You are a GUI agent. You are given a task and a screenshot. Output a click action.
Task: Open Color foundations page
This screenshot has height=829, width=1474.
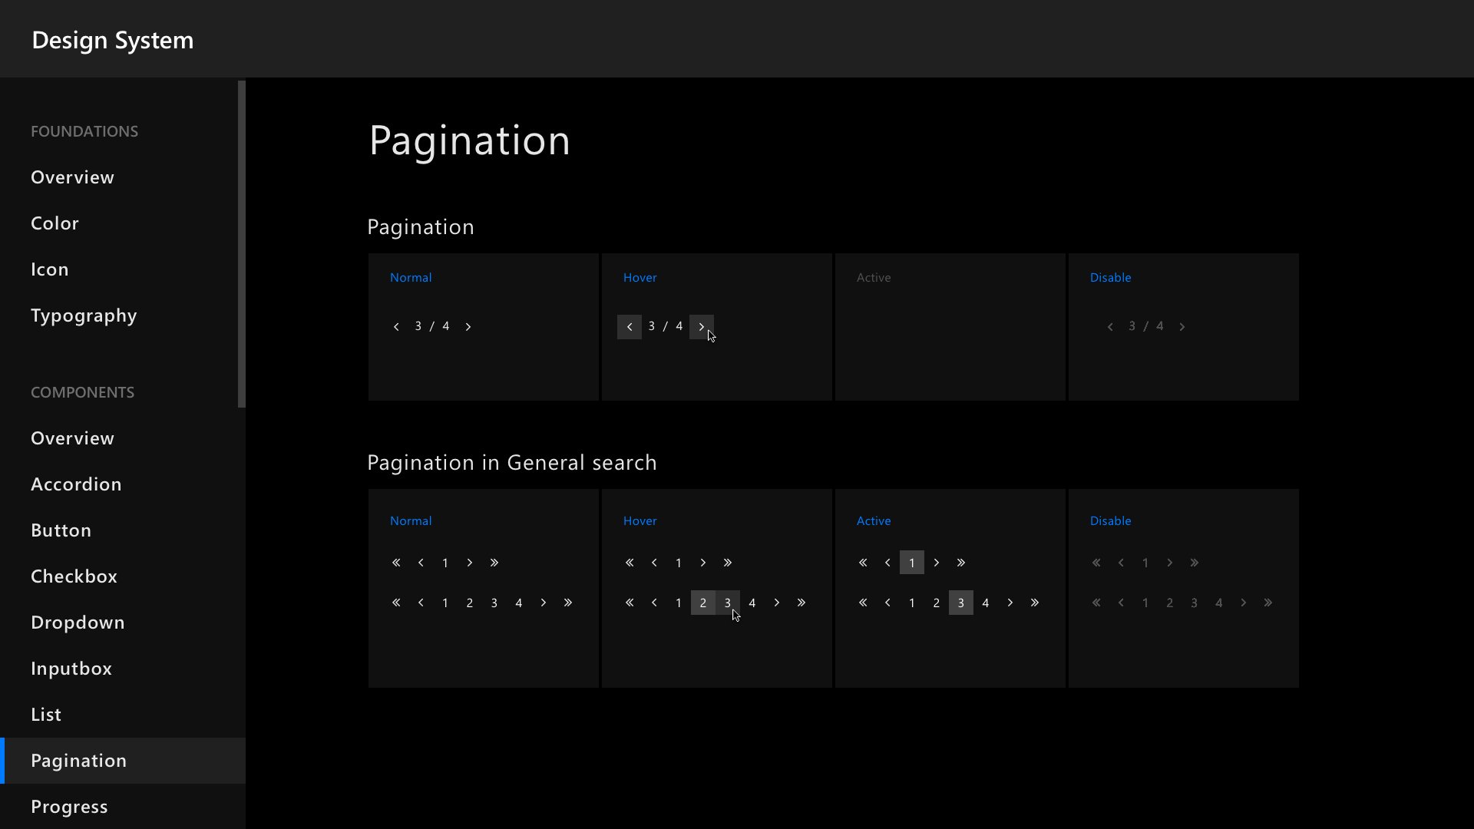pyautogui.click(x=55, y=223)
